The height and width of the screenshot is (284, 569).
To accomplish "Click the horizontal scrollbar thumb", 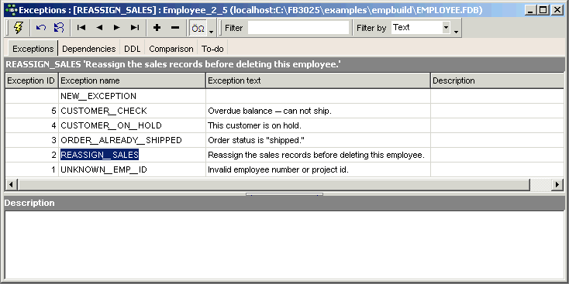I will tap(274, 185).
